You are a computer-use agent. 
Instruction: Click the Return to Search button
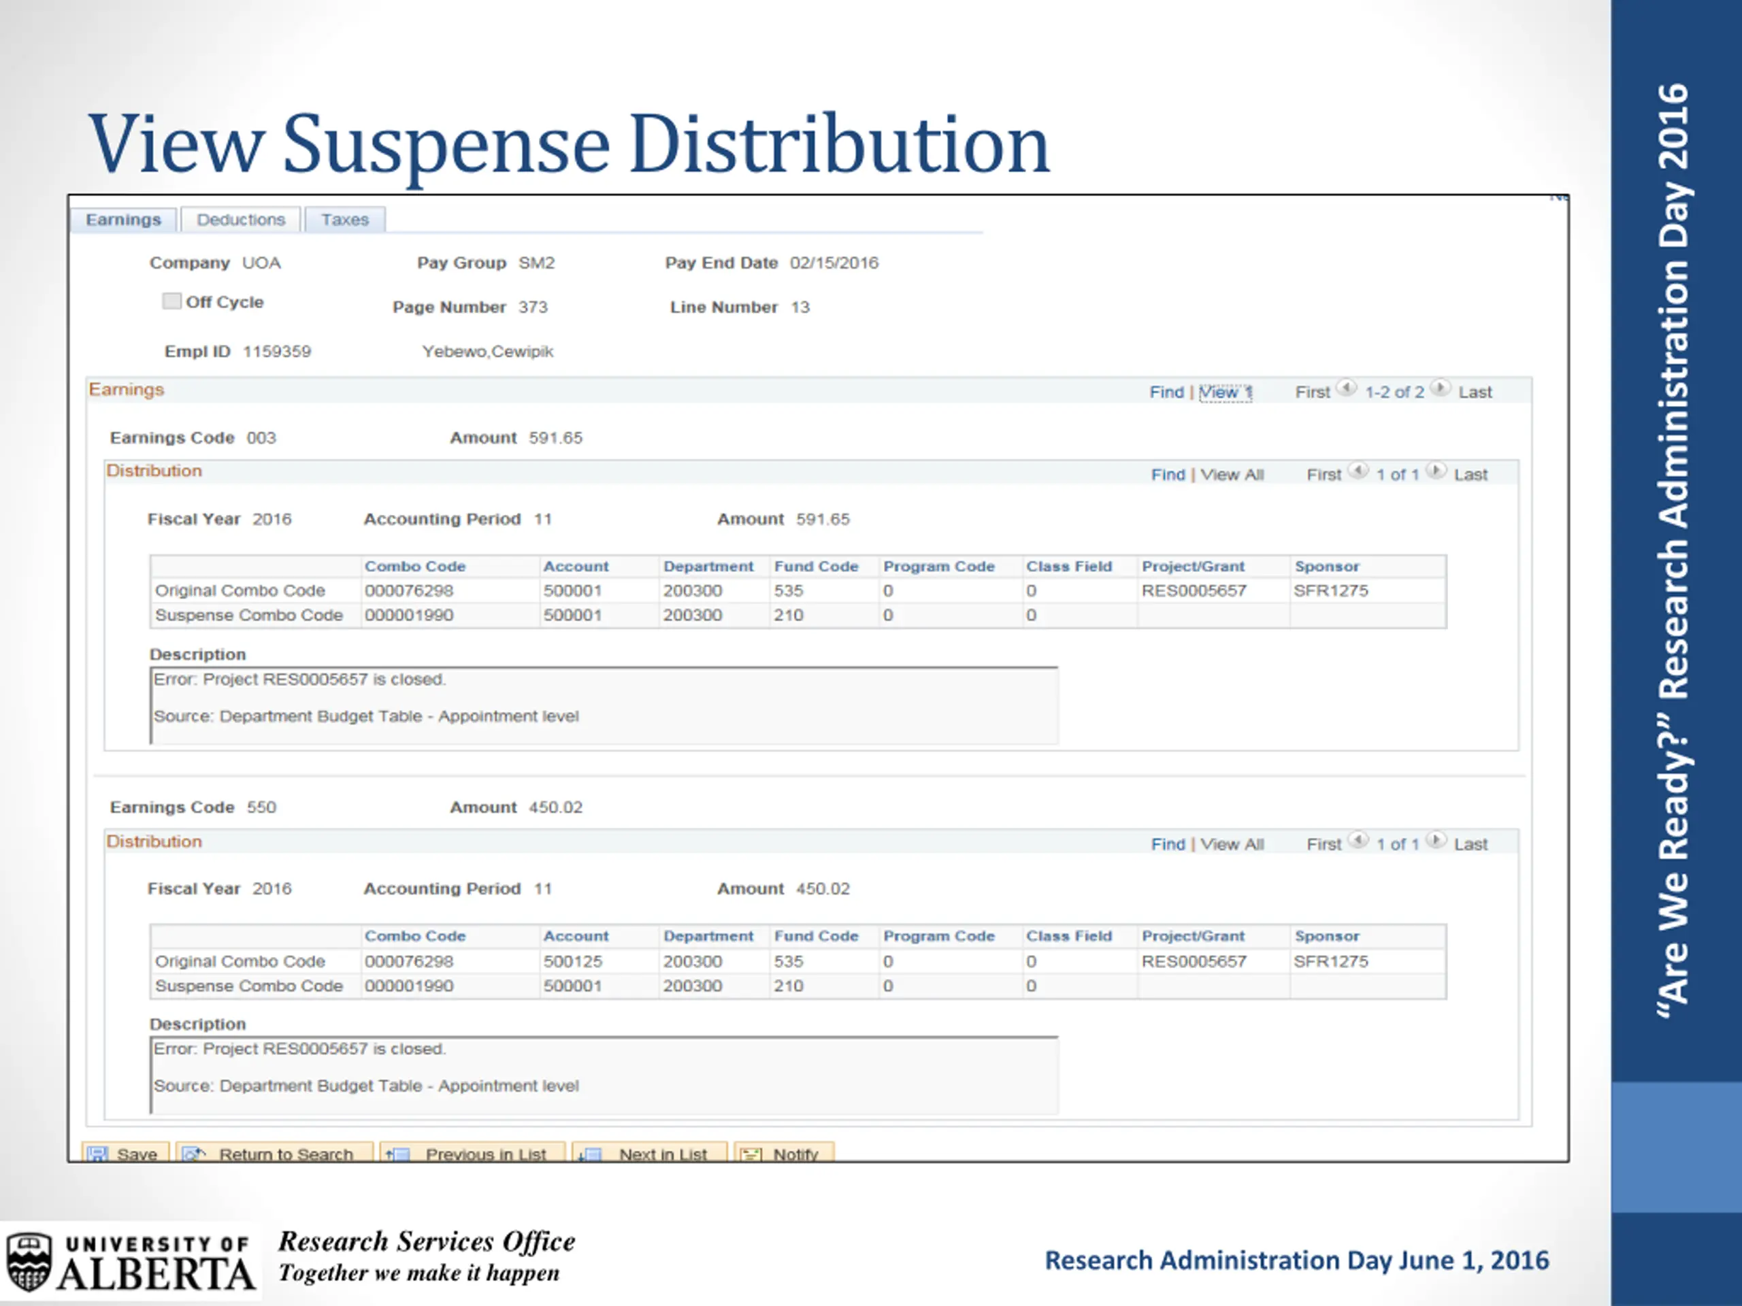pyautogui.click(x=274, y=1152)
